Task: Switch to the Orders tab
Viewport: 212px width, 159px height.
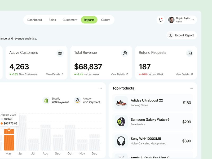Action: click(106, 20)
